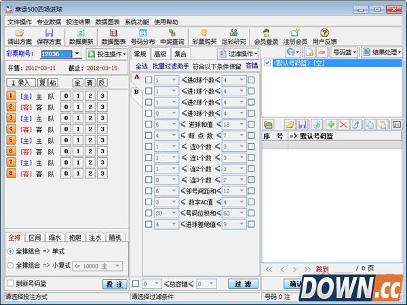Select score 2 for match 3
This screenshot has height=305, width=407.
[x=90, y=118]
